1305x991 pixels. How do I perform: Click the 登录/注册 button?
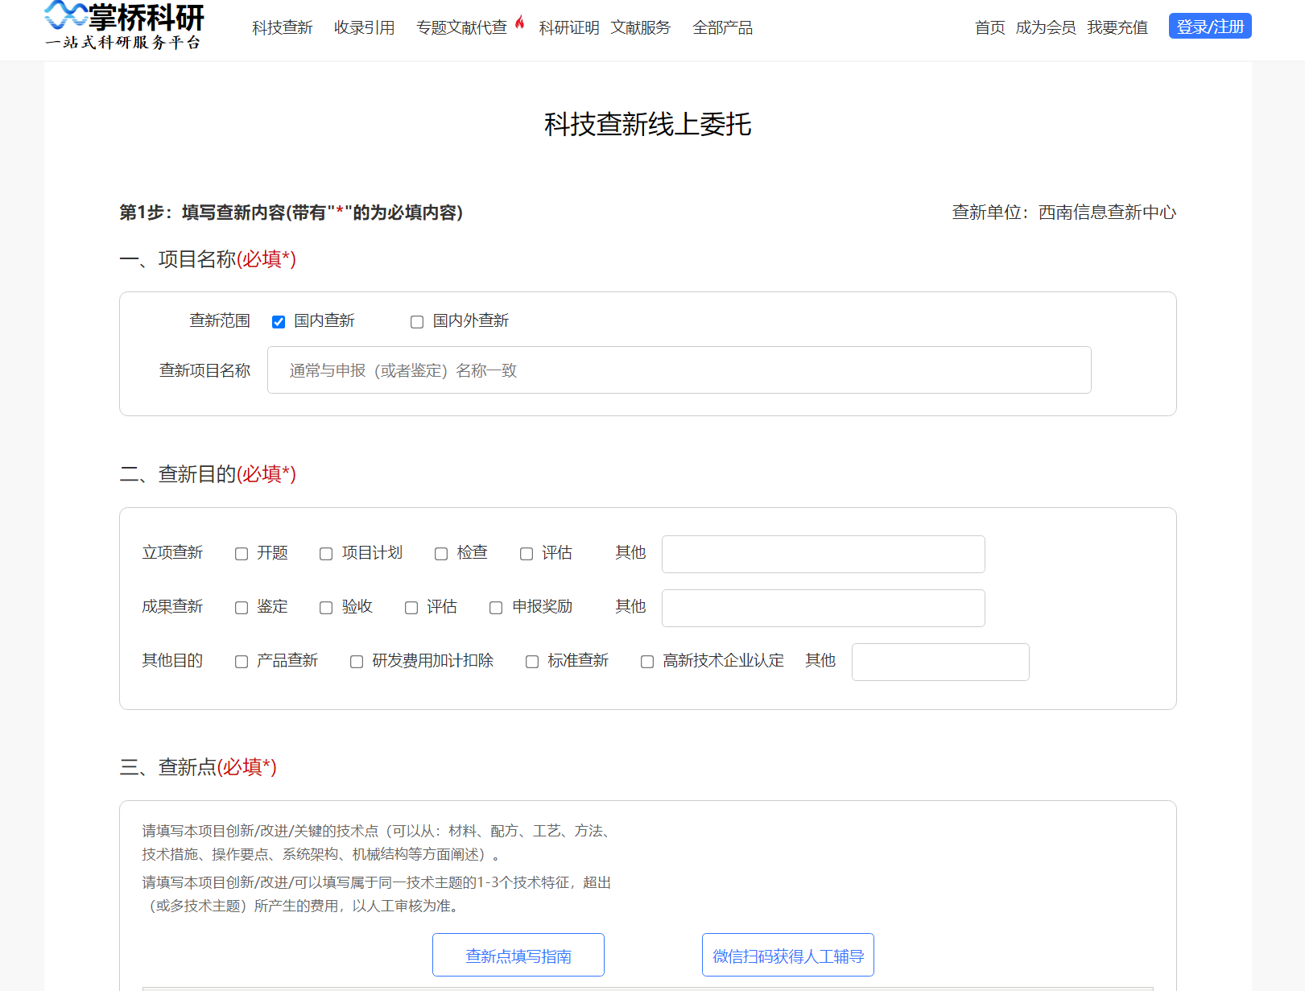click(1210, 26)
